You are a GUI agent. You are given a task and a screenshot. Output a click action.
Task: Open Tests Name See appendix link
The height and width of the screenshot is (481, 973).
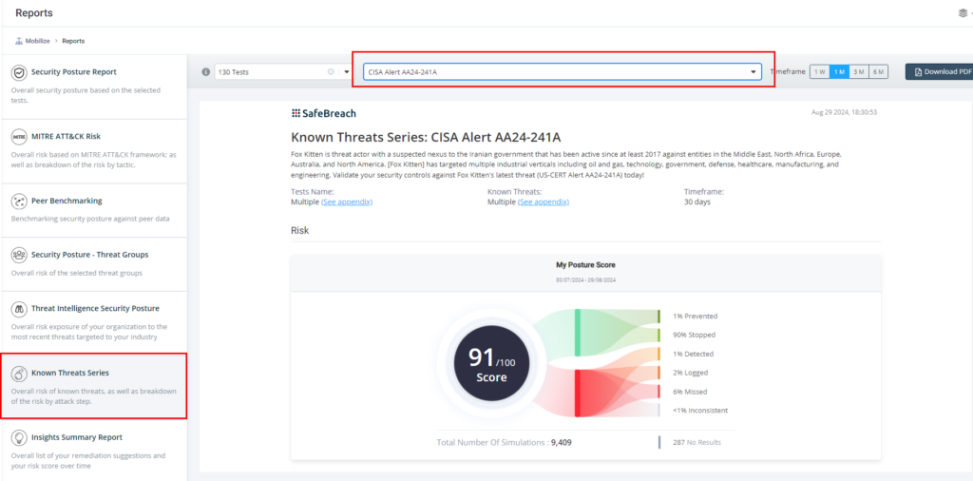[346, 202]
